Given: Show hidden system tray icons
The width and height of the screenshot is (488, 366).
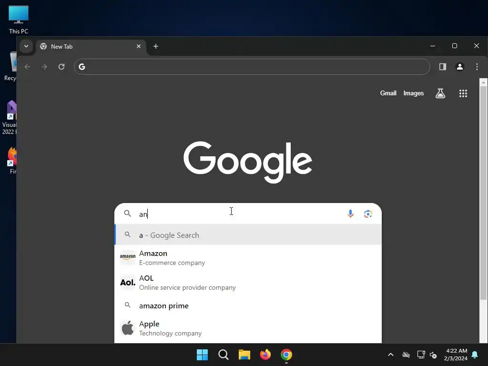Looking at the screenshot, I should tap(391, 355).
